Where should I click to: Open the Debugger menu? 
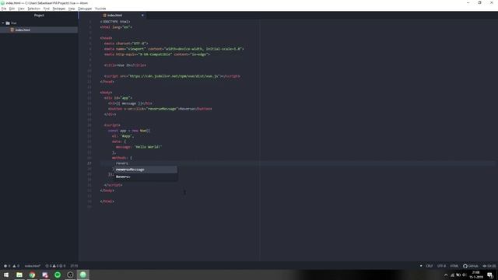pyautogui.click(x=85, y=9)
